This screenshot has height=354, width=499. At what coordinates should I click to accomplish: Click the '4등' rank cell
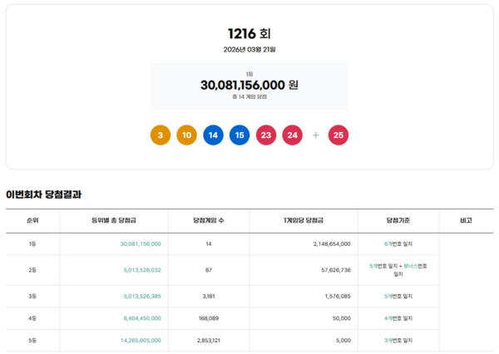pyautogui.click(x=32, y=318)
